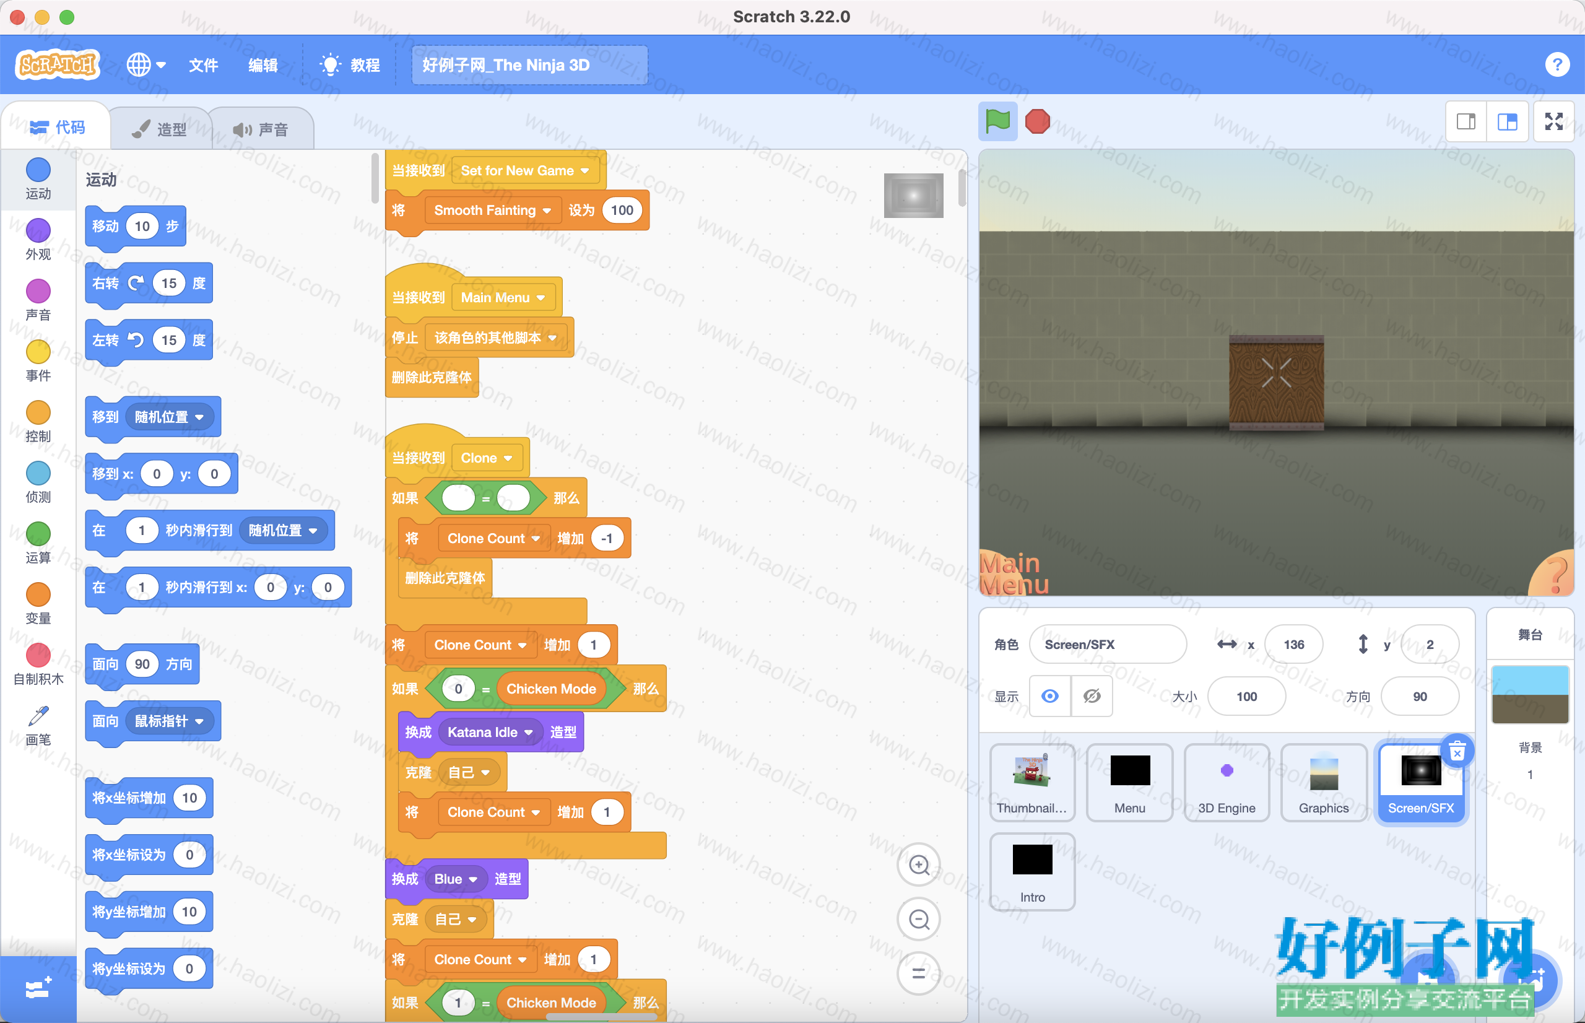Open the 文件 file menu

click(x=202, y=65)
